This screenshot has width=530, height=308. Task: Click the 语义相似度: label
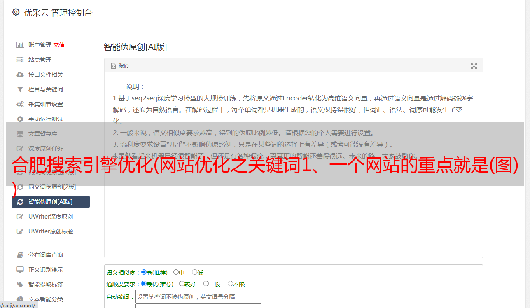click(124, 273)
